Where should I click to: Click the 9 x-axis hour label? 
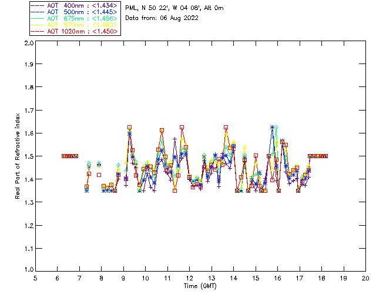point(123,278)
